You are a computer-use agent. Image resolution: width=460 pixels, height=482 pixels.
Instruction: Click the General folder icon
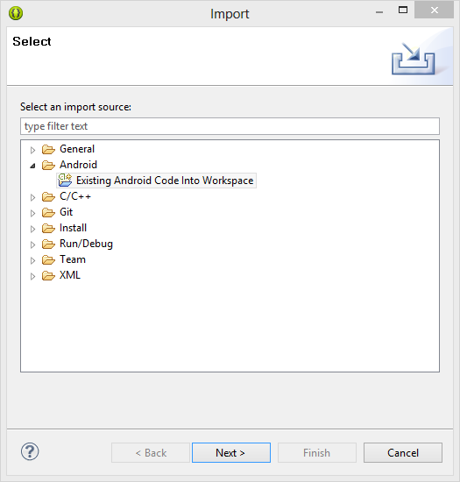point(48,149)
